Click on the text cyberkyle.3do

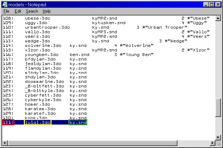click(x=43, y=100)
